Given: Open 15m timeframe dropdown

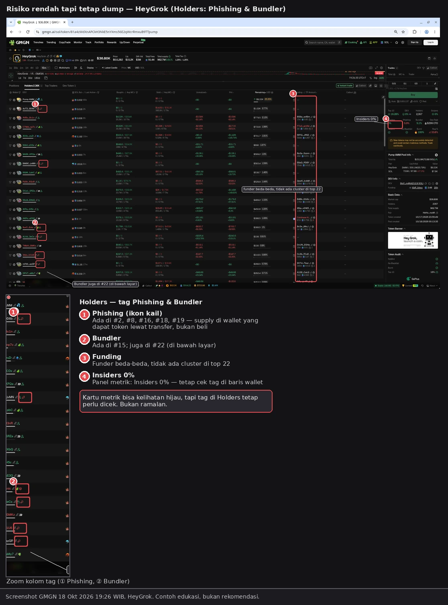Looking at the screenshot, I should point(45,68).
